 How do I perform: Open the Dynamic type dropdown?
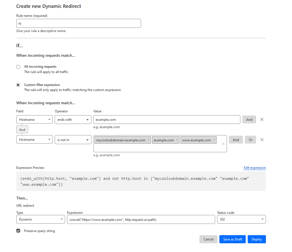click(x=41, y=219)
